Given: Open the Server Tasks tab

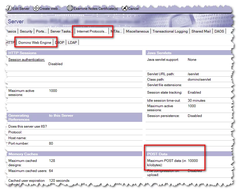Looking at the screenshot, I should point(60,31).
